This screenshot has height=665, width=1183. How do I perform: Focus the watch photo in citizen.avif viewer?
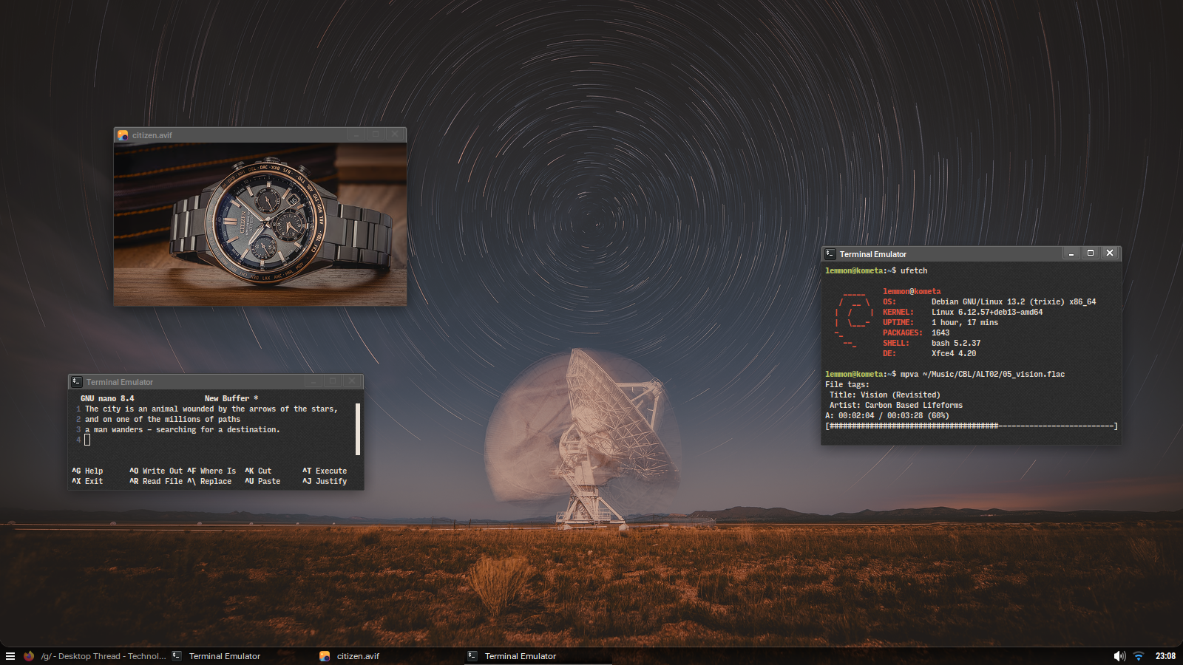pyautogui.click(x=260, y=224)
